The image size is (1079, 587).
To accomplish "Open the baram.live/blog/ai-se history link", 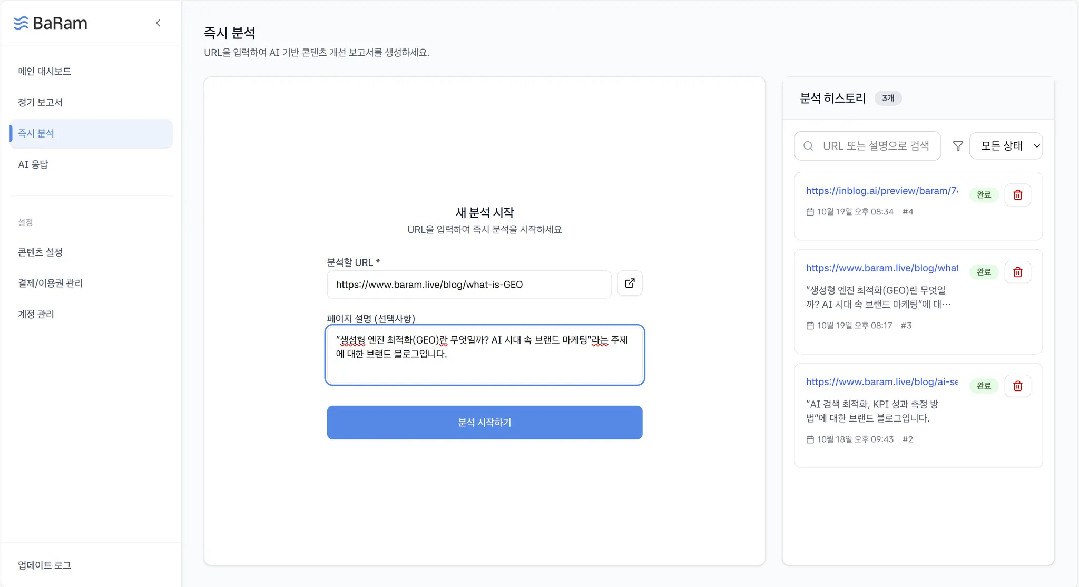I will (x=881, y=381).
